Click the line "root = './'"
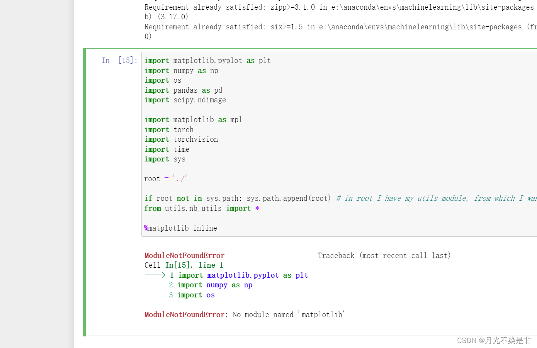 (165, 179)
